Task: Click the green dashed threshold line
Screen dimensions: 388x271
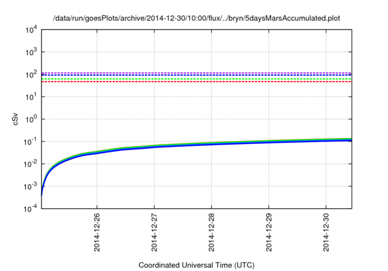Action: click(x=196, y=79)
